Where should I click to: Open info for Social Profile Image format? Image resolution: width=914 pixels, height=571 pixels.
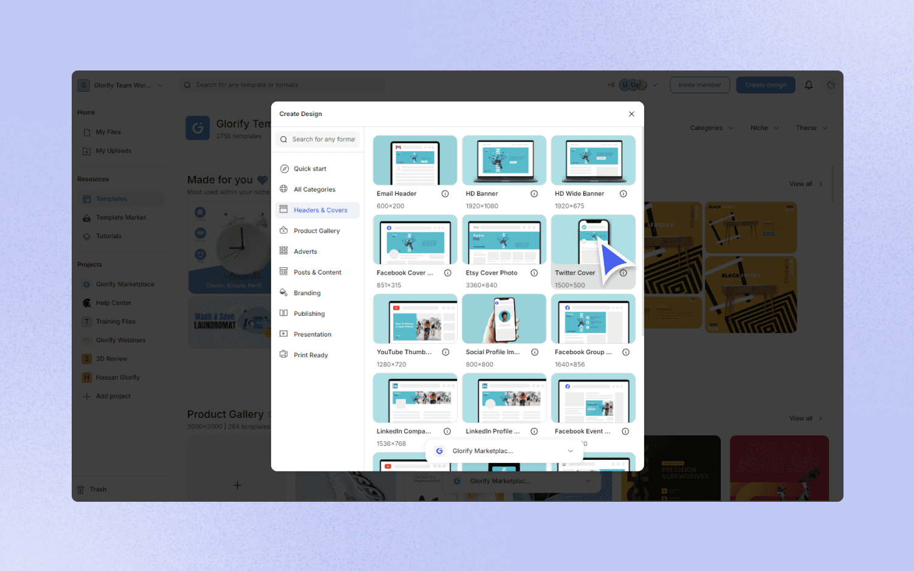(x=535, y=352)
